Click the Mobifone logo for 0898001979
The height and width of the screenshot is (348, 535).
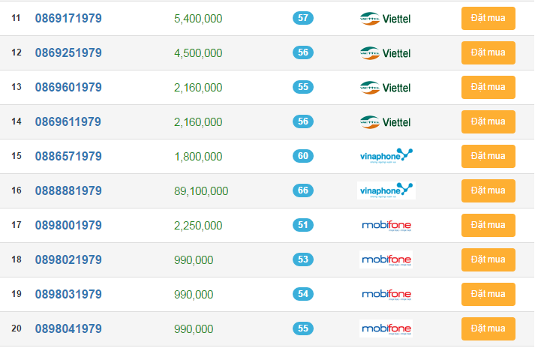pos(386,225)
